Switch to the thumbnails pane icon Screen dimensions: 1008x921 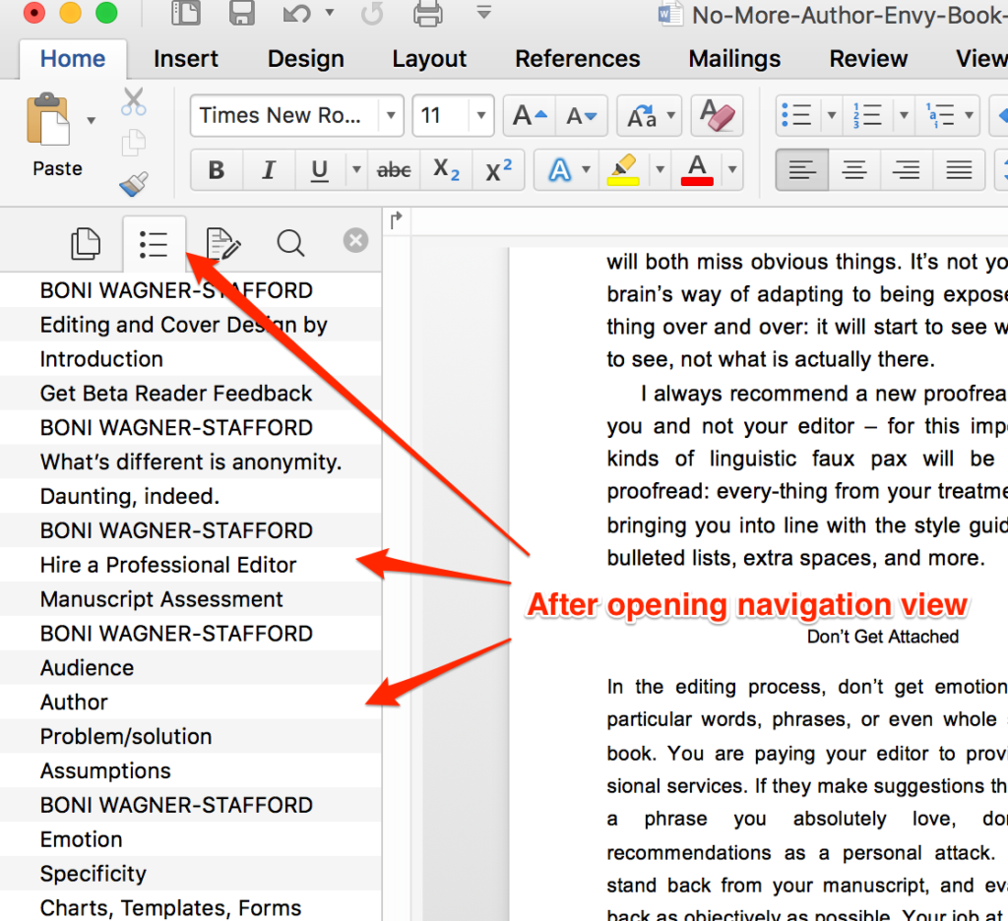click(86, 243)
